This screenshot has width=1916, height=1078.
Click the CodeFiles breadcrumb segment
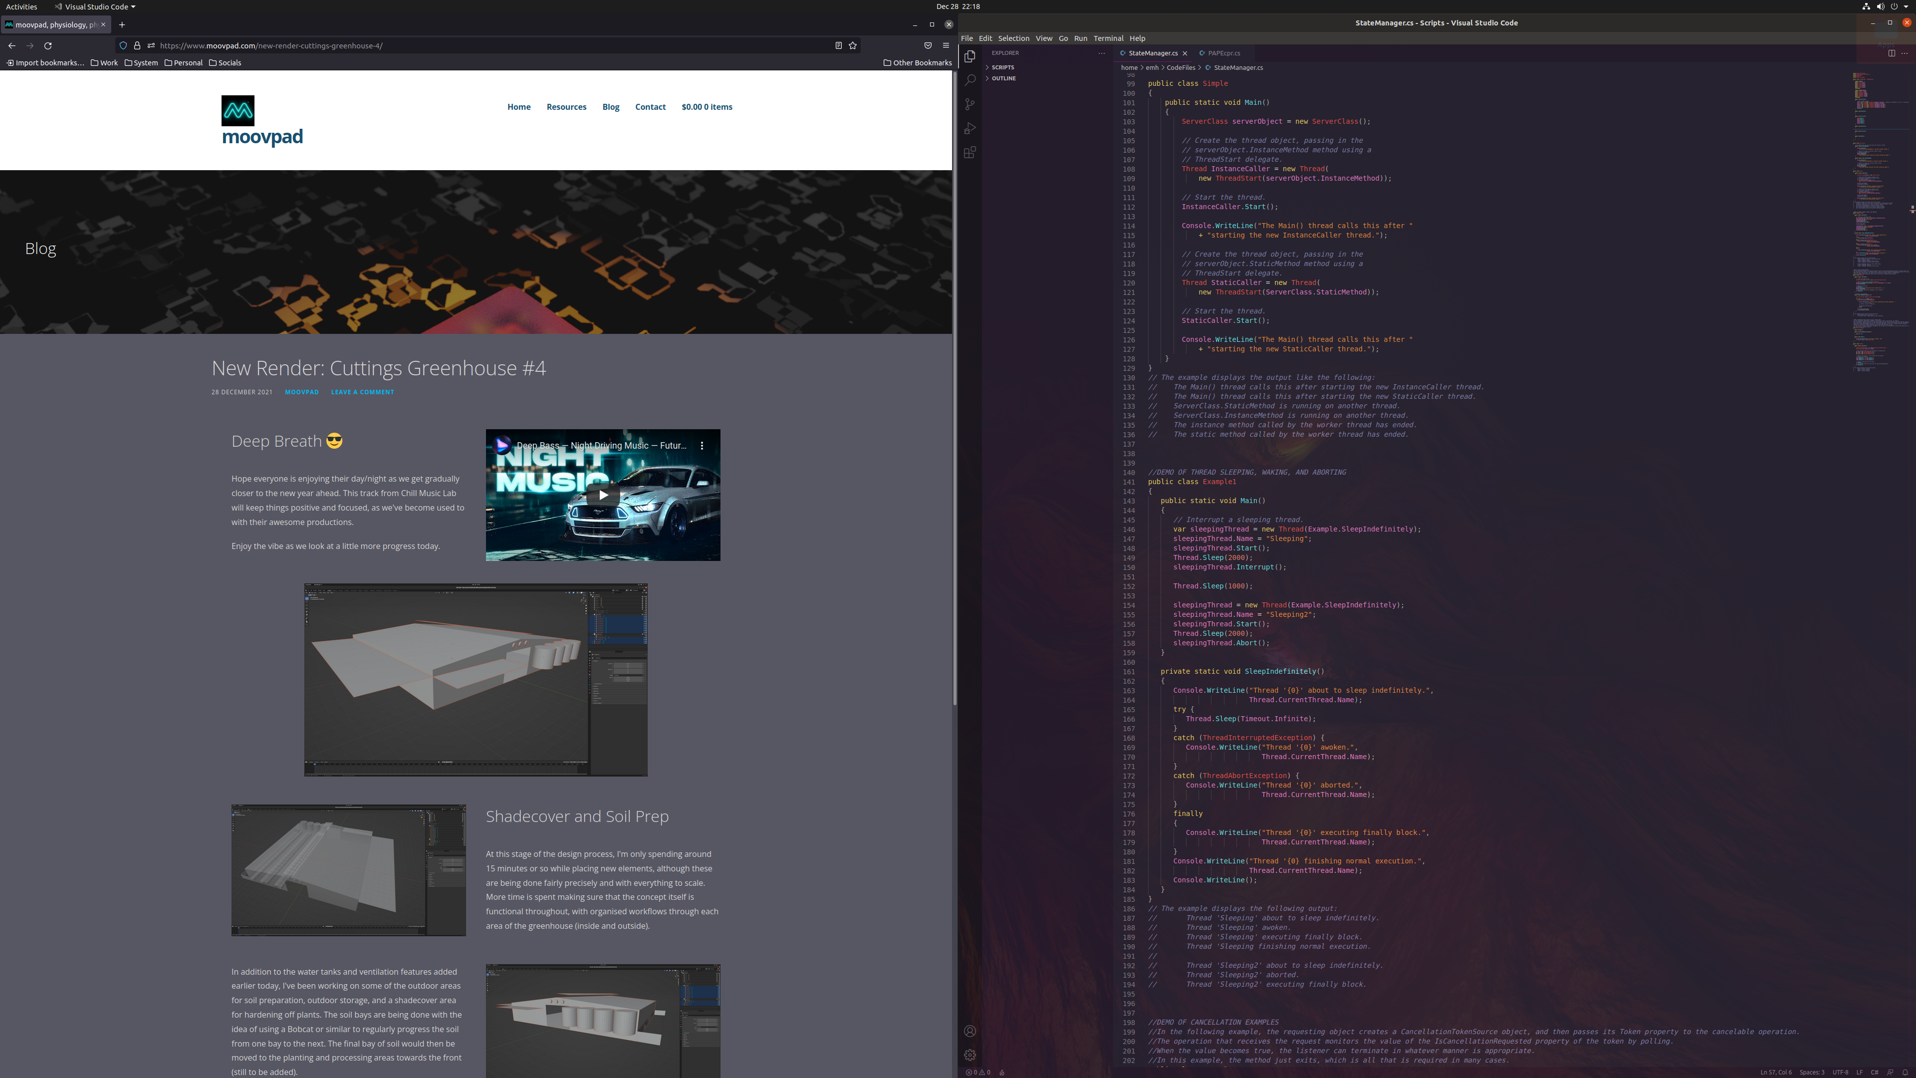[x=1181, y=68]
